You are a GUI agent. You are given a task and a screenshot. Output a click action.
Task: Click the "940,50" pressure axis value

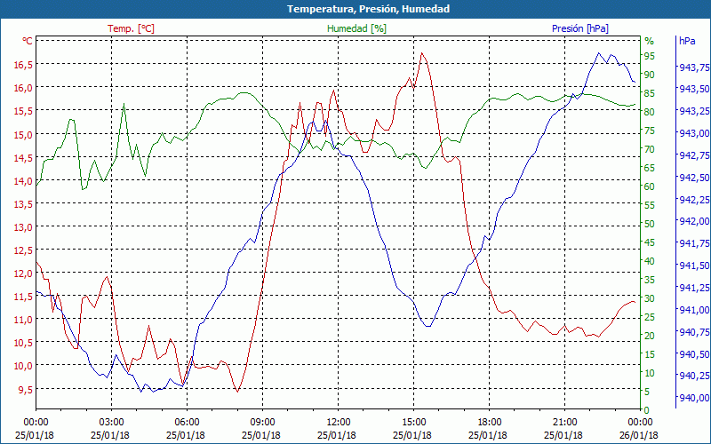694,353
